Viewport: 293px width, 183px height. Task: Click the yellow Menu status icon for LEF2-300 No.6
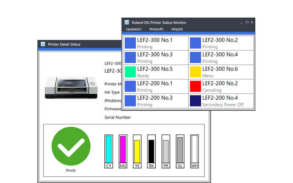click(195, 72)
